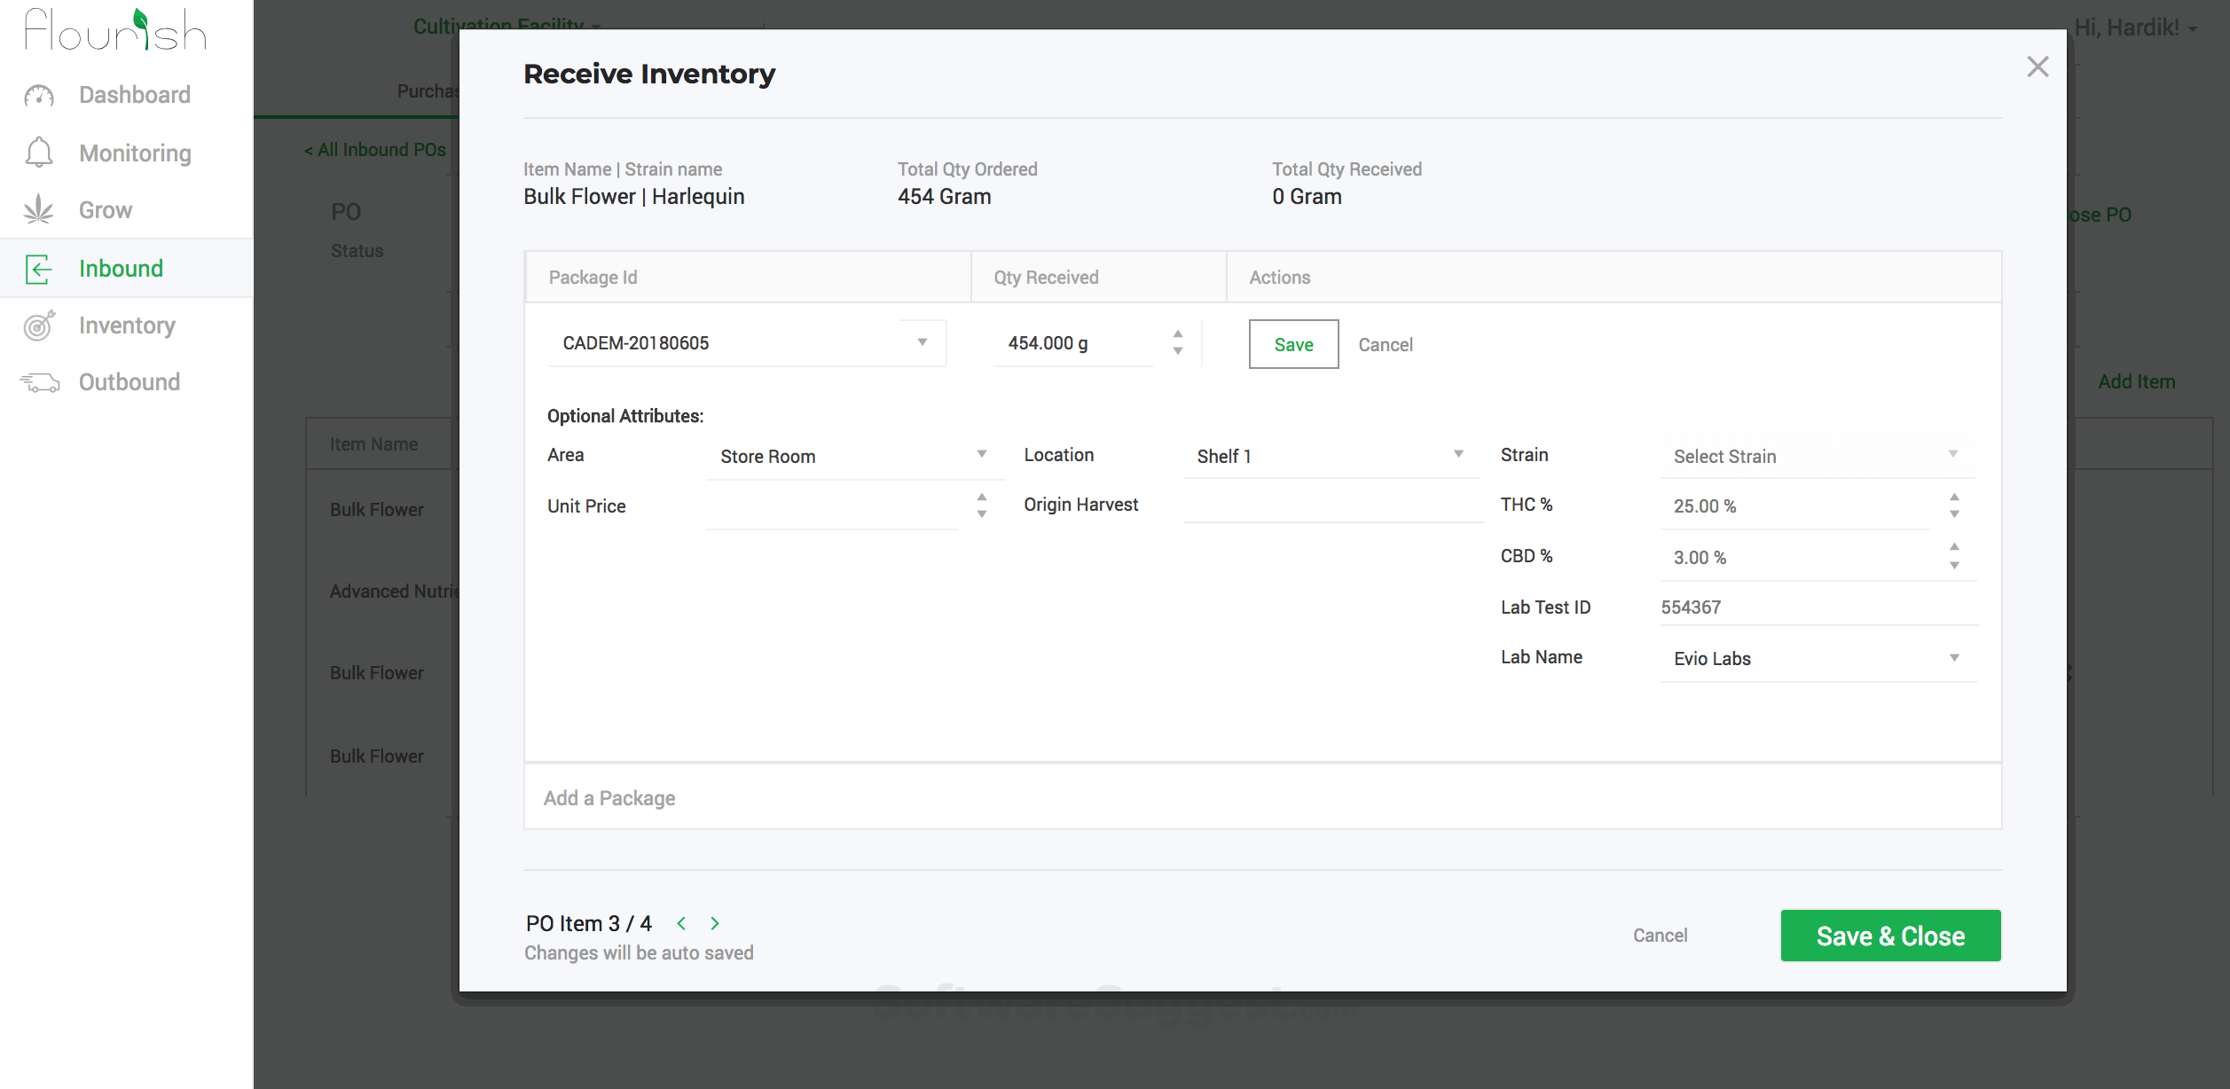This screenshot has height=1089, width=2230.
Task: Click Save & Close
Action: click(x=1890, y=935)
